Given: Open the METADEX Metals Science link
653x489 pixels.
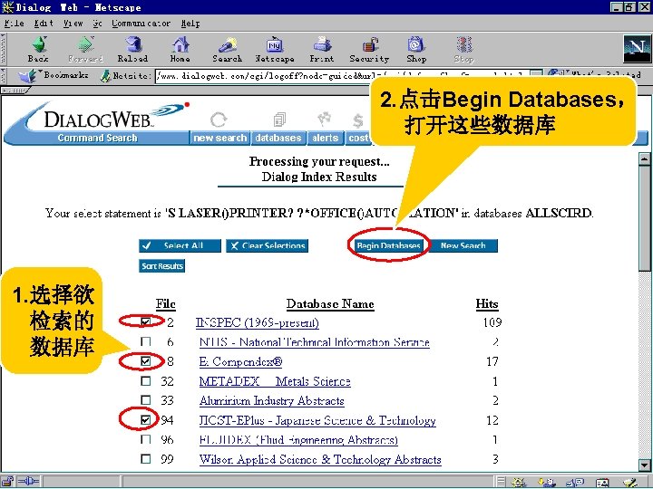Looking at the screenshot, I should point(275,381).
